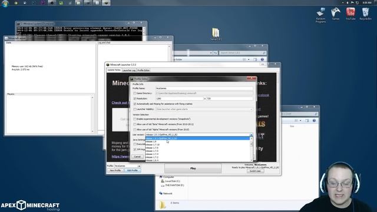Screen dimensions: 377x212
Task: Click refresh button in Server 1.8.1 Explorer address bar
Action: 216,53
